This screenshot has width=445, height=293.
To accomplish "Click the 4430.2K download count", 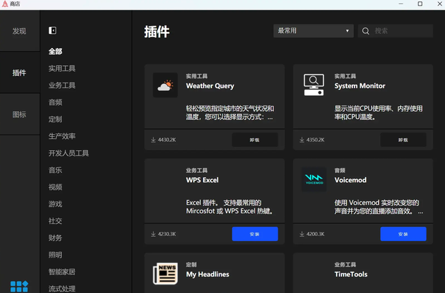I will pyautogui.click(x=167, y=140).
